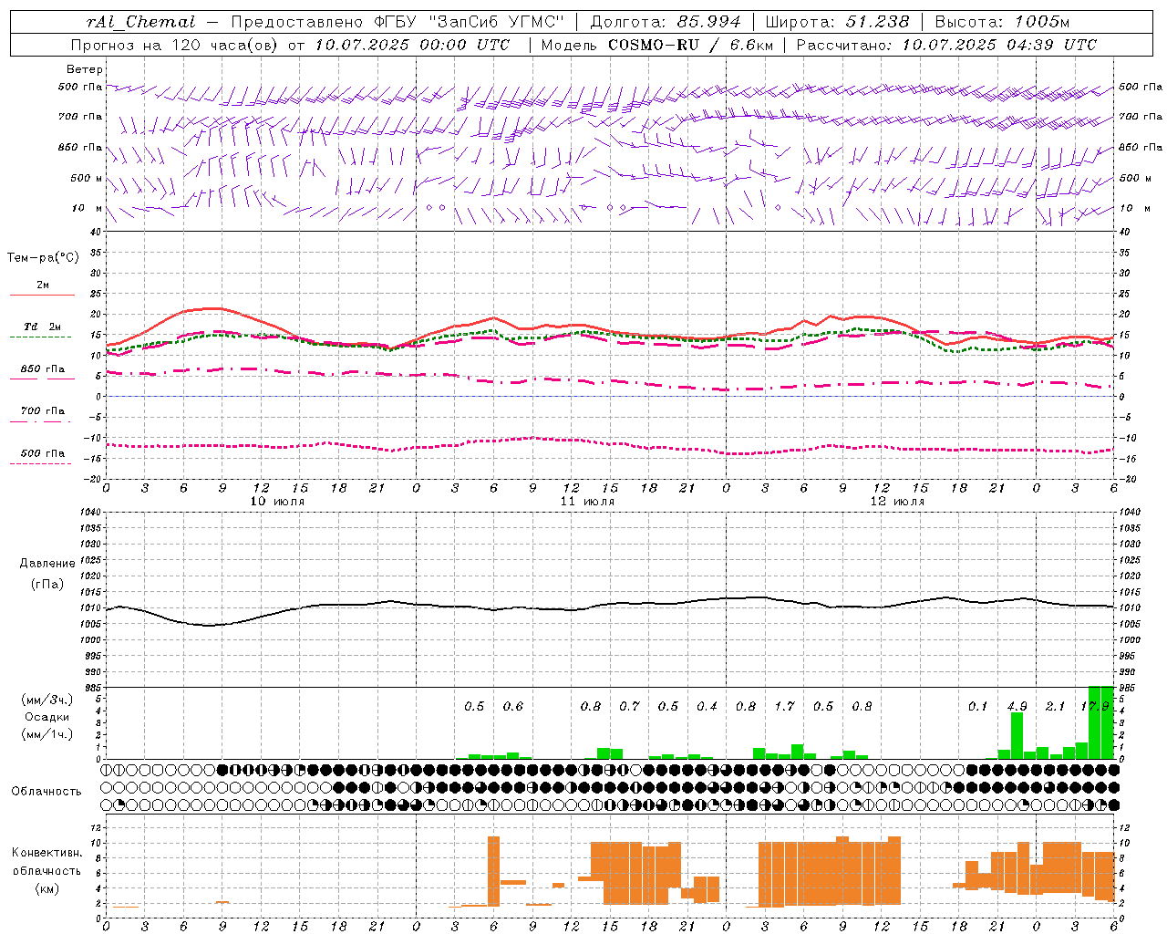Screen dimensions: 1167x934
Task: Click the 10 июля date label
Action: click(278, 502)
